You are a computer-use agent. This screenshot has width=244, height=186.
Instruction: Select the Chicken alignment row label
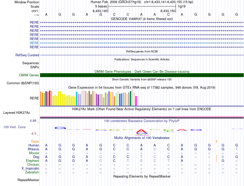(33, 164)
